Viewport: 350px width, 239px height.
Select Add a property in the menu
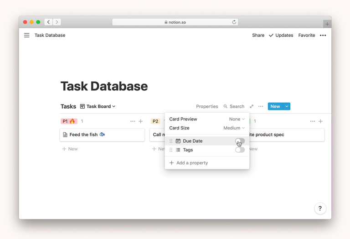pyautogui.click(x=192, y=163)
